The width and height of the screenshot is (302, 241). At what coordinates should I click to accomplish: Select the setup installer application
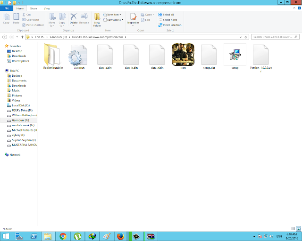[235, 56]
